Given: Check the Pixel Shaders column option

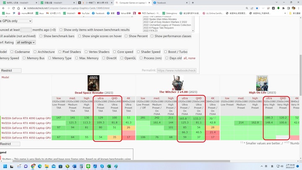Looking at the screenshot, I should point(60,52).
